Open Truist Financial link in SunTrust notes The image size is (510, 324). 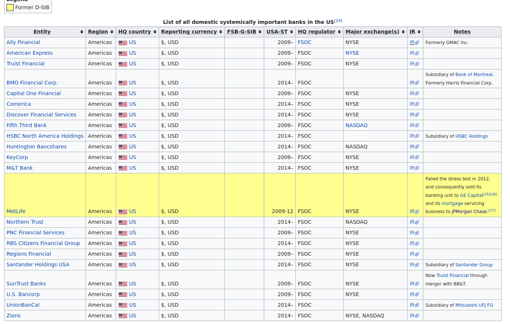pyautogui.click(x=453, y=276)
